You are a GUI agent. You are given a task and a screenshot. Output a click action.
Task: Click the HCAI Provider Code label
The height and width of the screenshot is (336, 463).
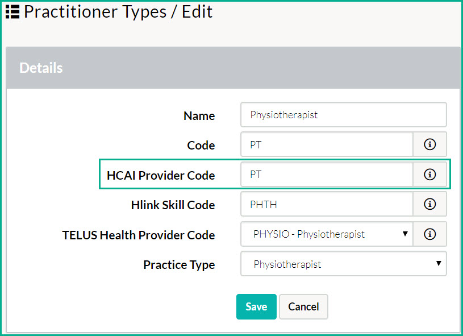click(x=161, y=175)
